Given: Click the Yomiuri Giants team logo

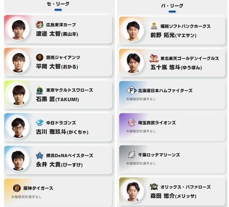Looking at the screenshot, I should point(40,57).
